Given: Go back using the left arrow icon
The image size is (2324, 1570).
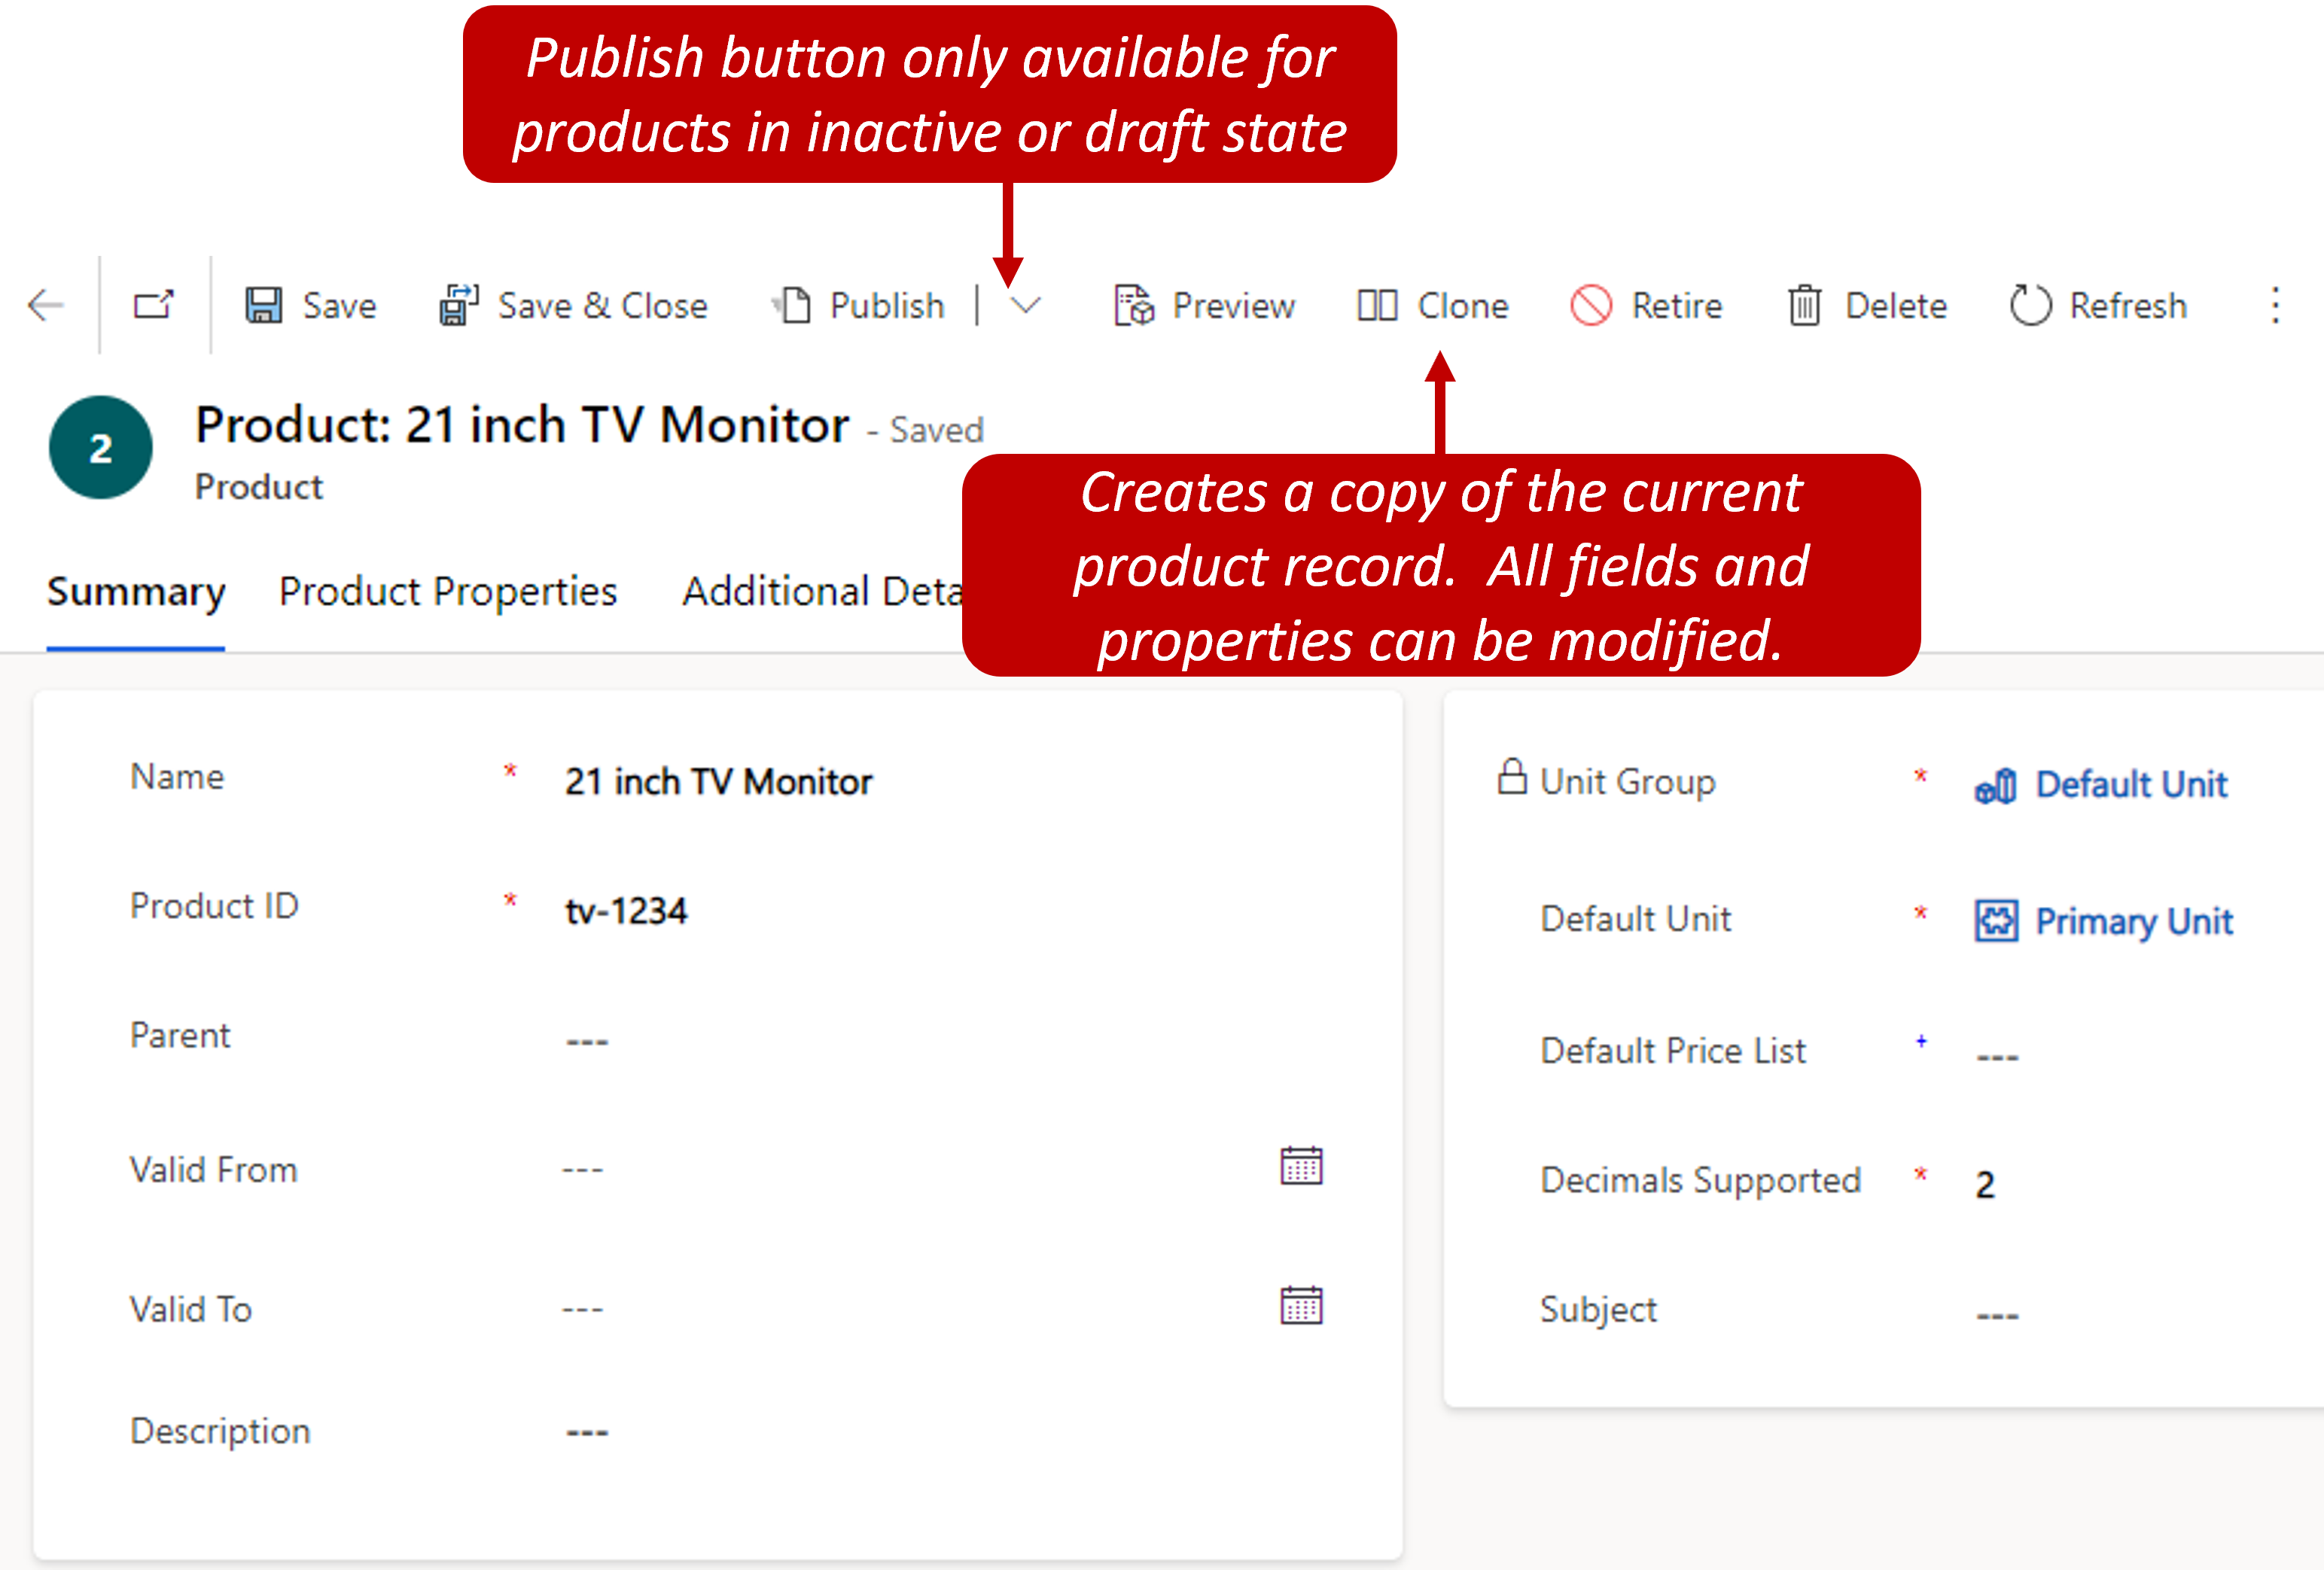Looking at the screenshot, I should click(x=46, y=305).
